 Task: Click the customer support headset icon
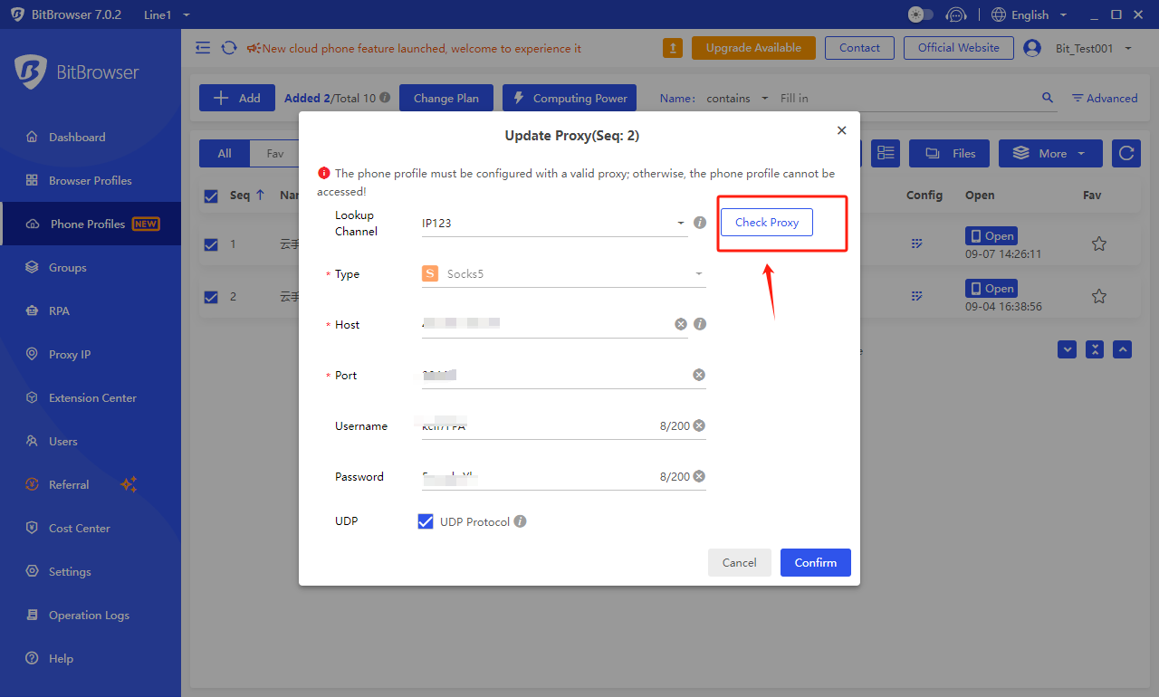[956, 14]
